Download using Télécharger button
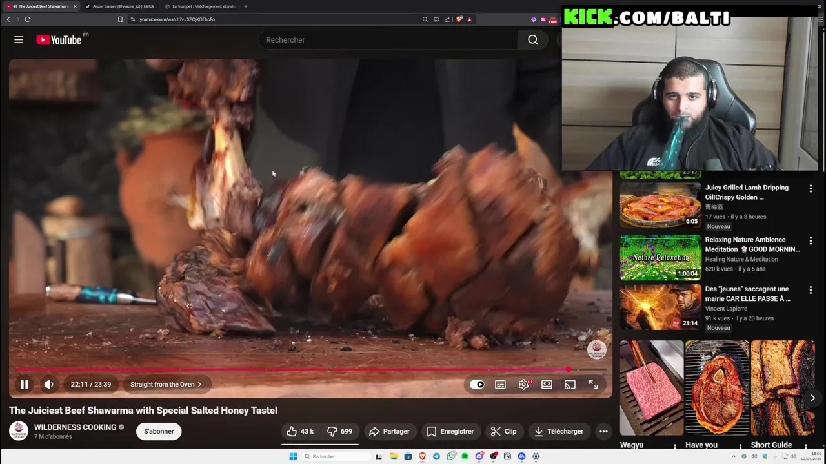 559,431
